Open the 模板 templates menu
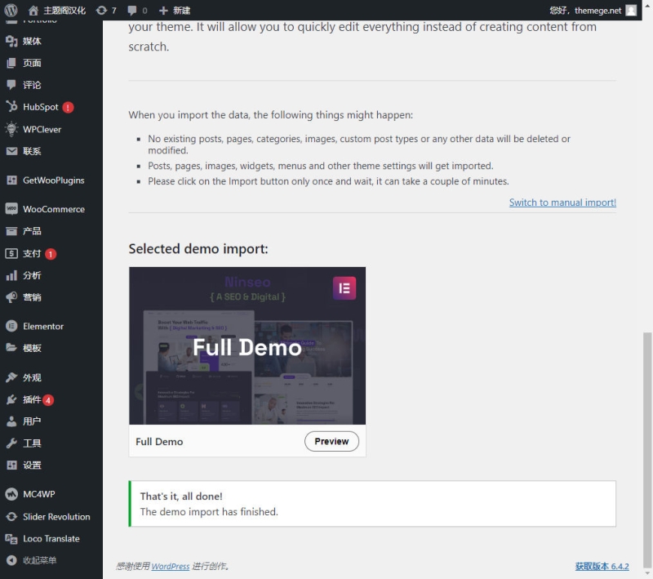The height and width of the screenshot is (579, 653). coord(51,348)
